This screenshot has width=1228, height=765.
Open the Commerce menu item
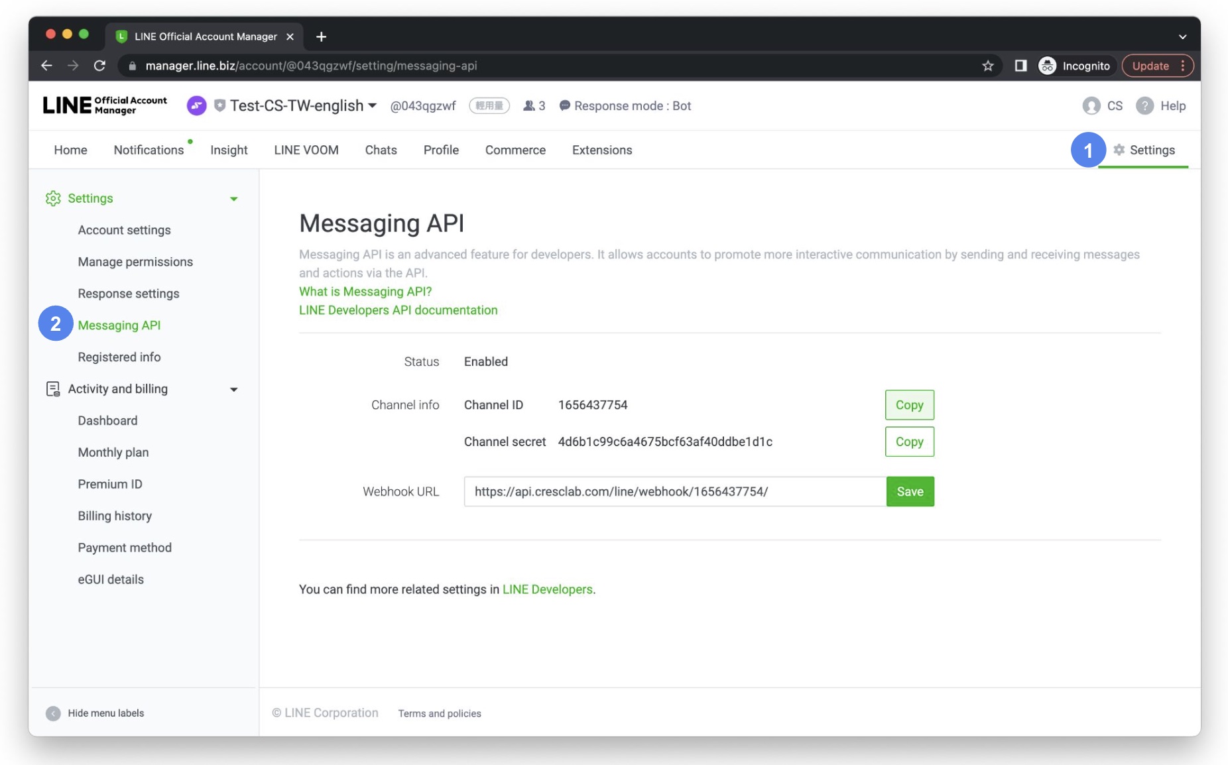point(515,150)
